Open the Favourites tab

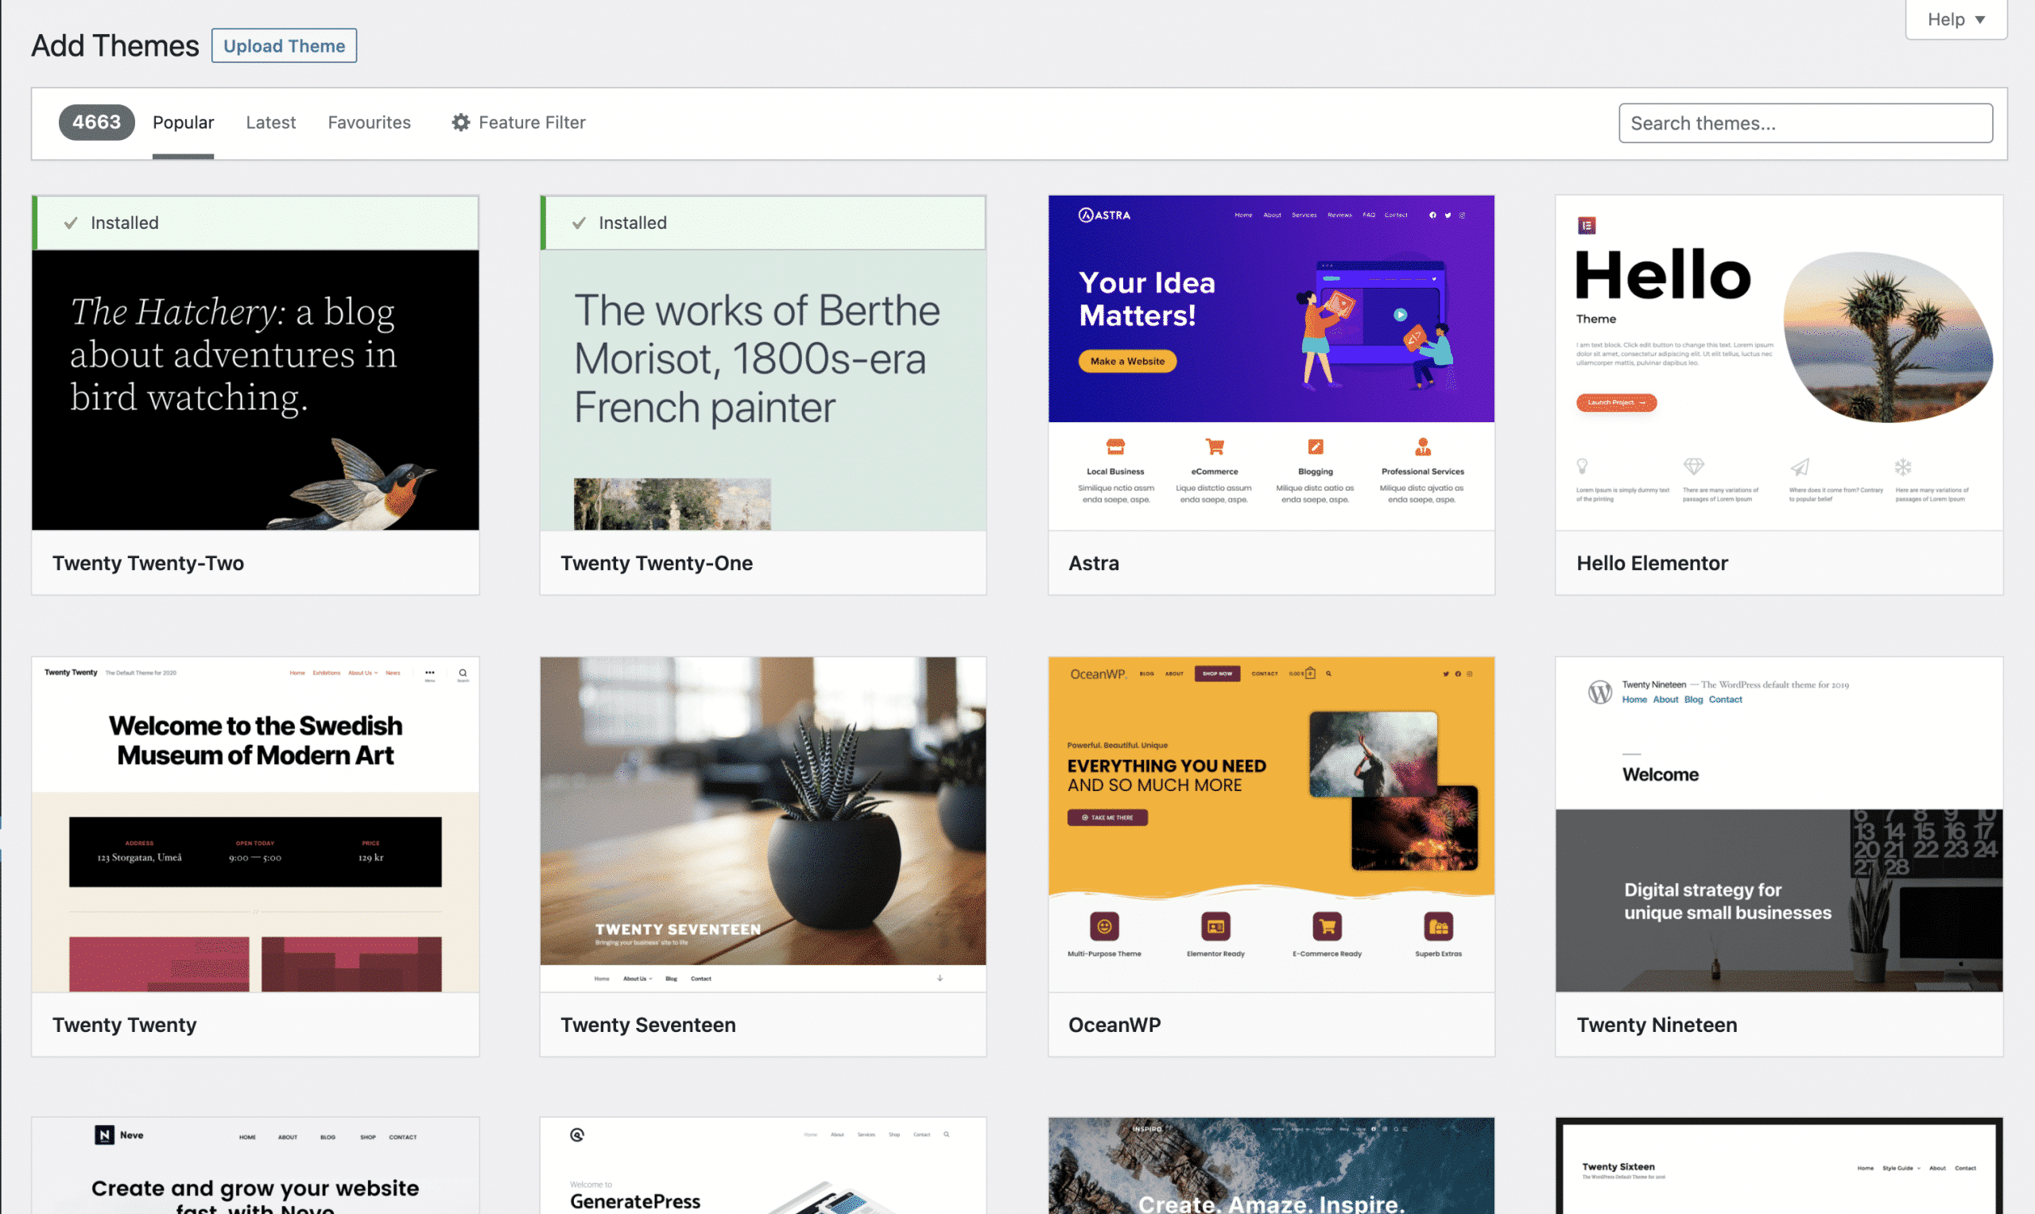point(369,122)
